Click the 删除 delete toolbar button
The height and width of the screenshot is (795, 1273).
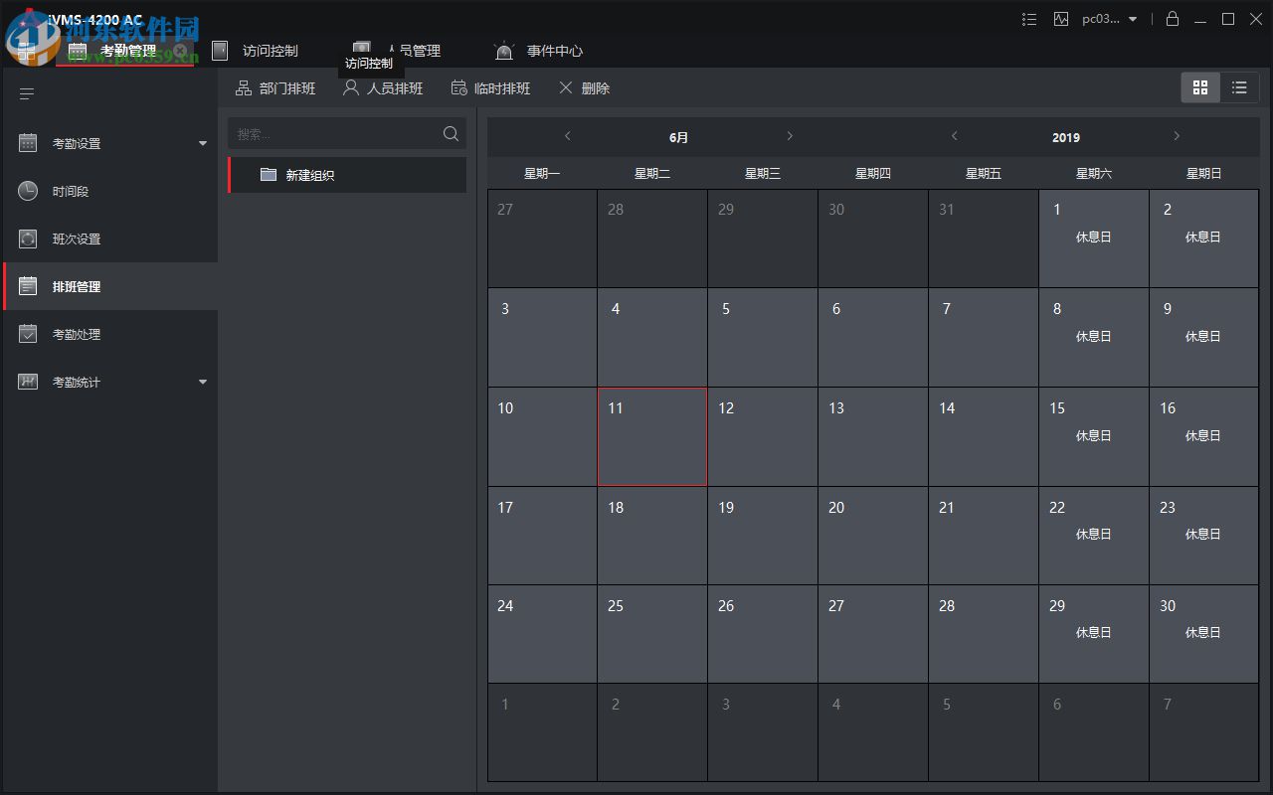pyautogui.click(x=584, y=88)
